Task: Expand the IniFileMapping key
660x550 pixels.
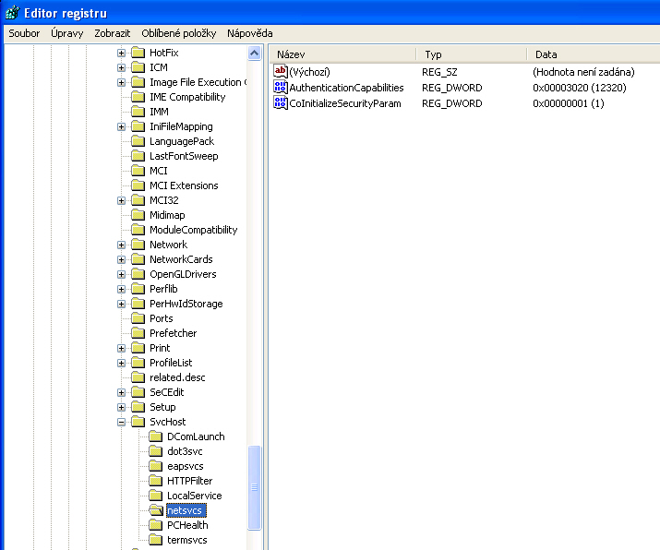Action: pyautogui.click(x=121, y=126)
